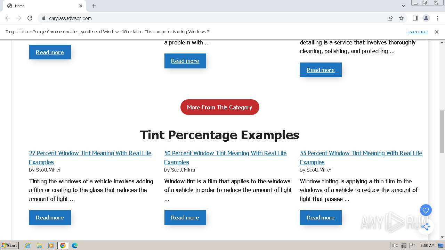Open 50 Percent Window Tint Meaning article

tap(225, 158)
